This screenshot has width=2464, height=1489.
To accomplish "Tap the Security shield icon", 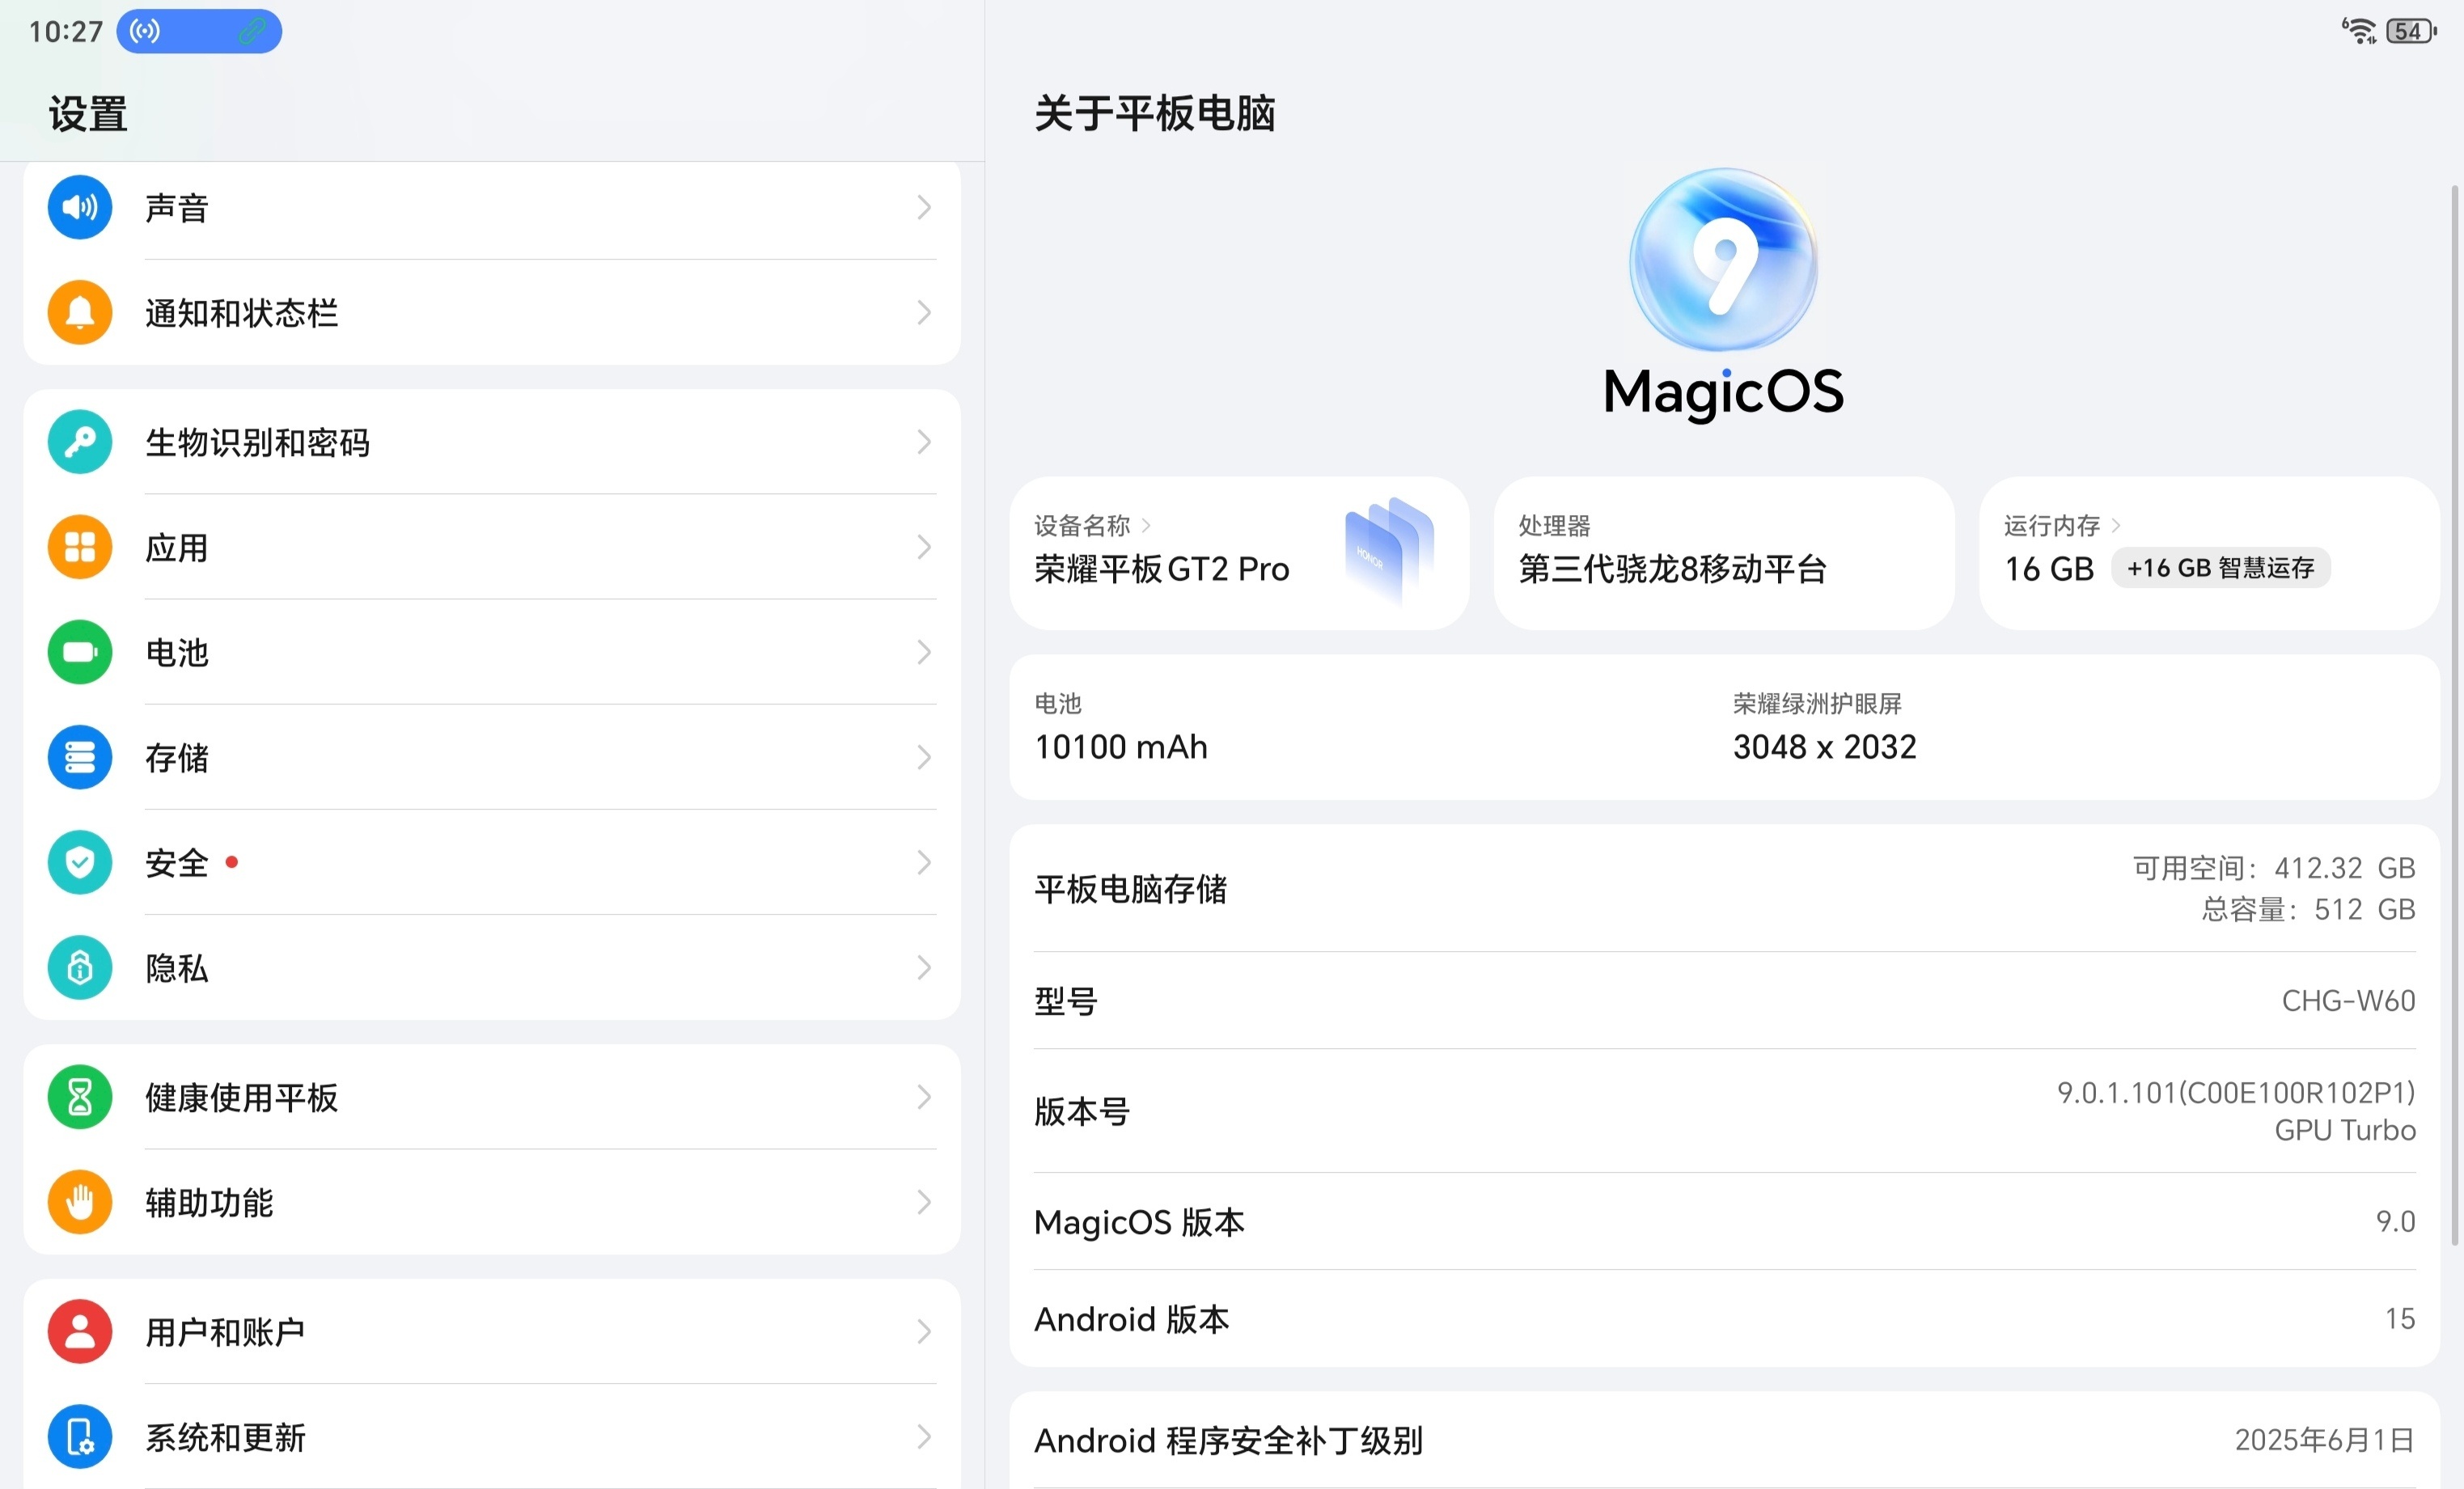I will coord(80,862).
